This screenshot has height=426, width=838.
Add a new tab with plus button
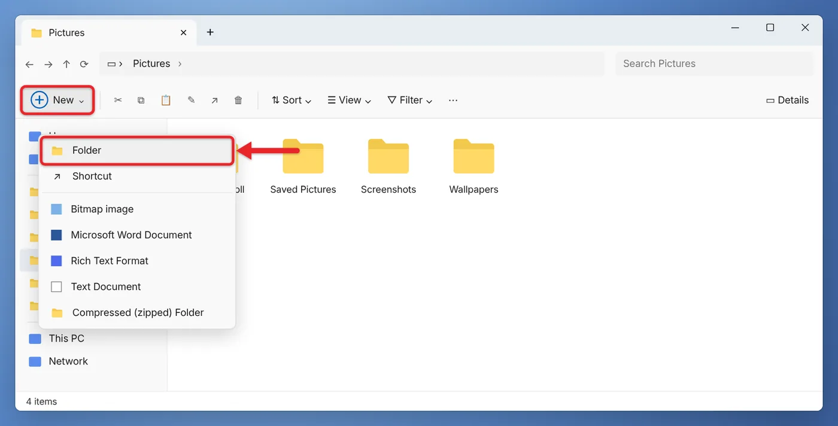pyautogui.click(x=210, y=32)
